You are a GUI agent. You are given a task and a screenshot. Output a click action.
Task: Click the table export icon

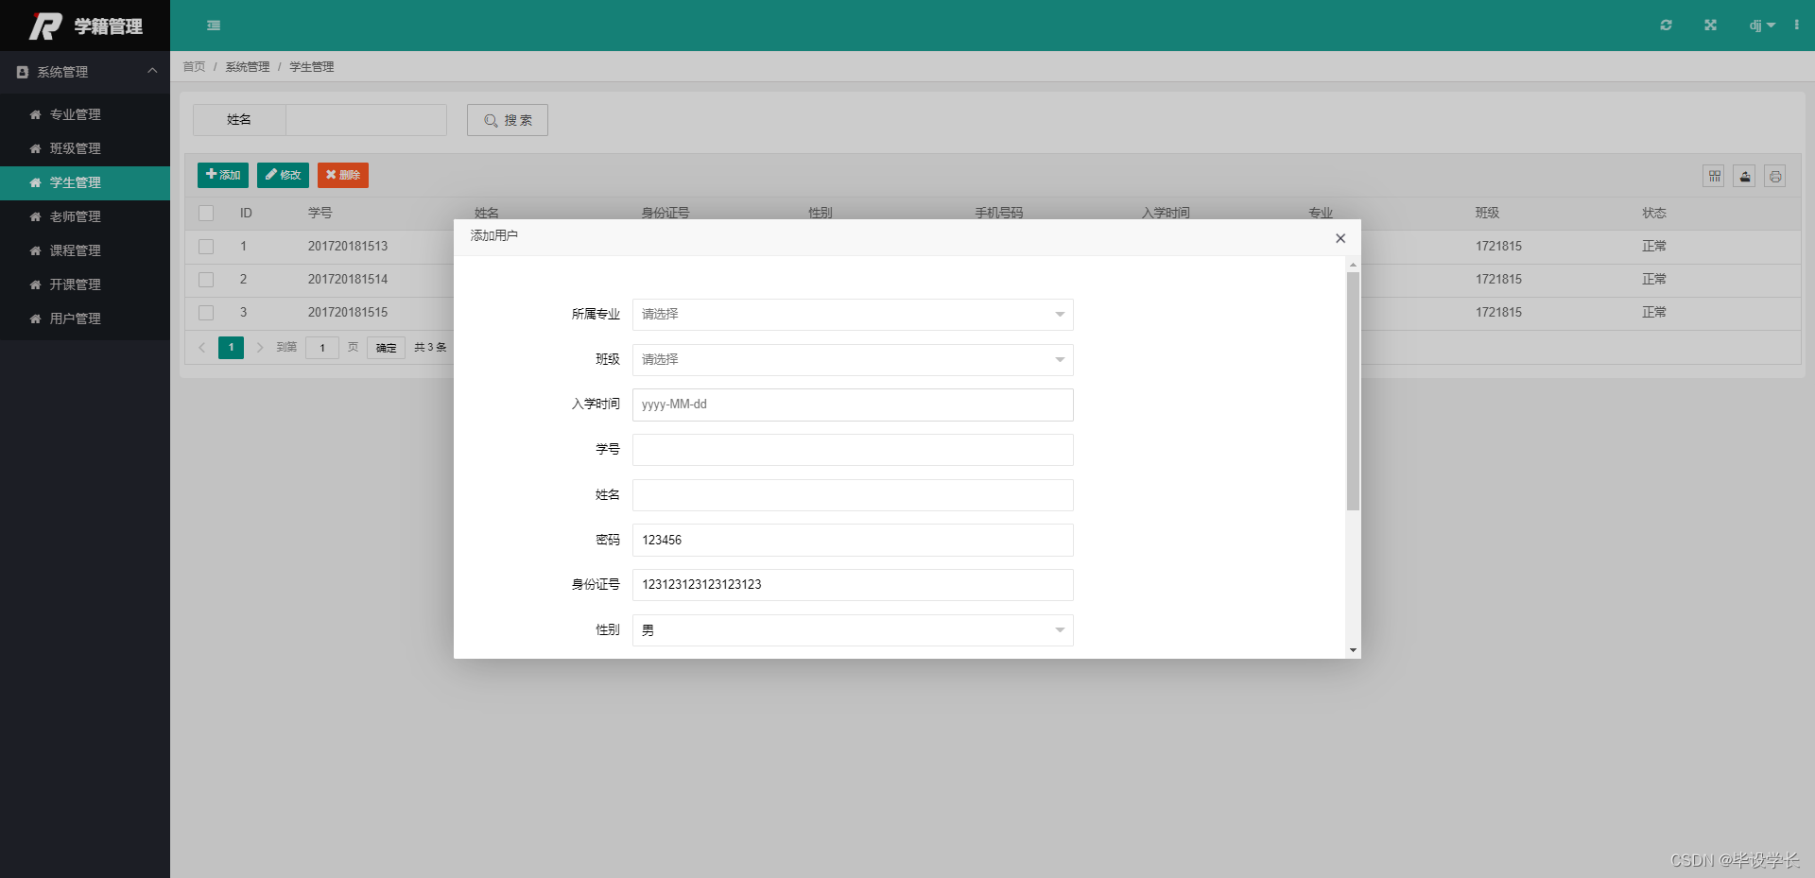[1745, 176]
